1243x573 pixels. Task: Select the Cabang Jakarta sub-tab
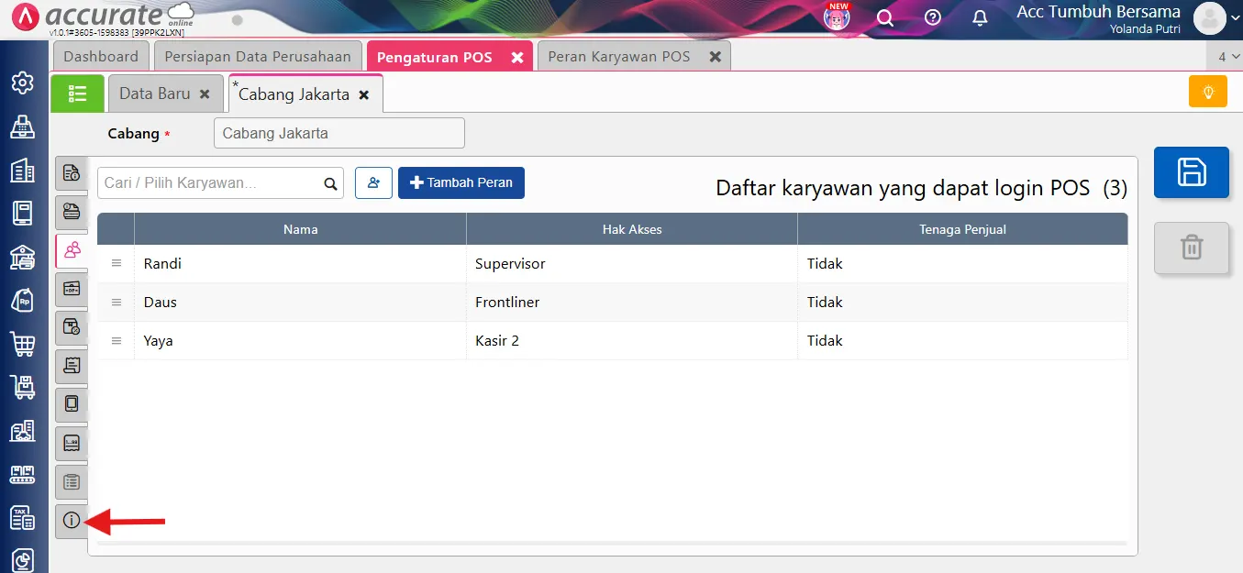pos(294,94)
